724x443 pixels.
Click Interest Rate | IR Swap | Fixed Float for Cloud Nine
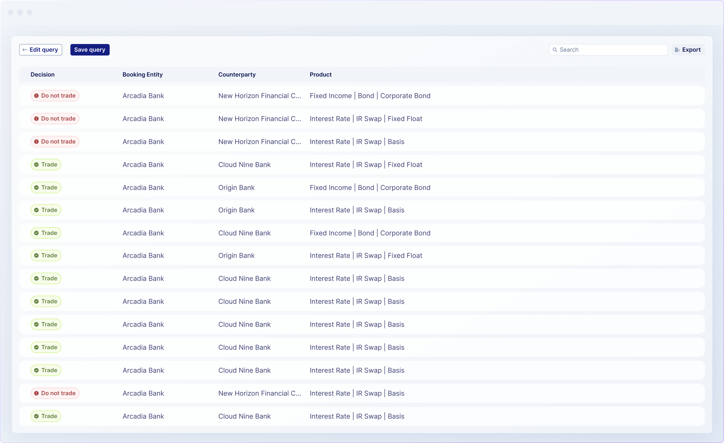tap(366, 165)
